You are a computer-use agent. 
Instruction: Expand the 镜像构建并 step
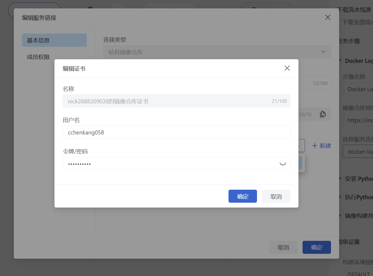(x=340, y=215)
